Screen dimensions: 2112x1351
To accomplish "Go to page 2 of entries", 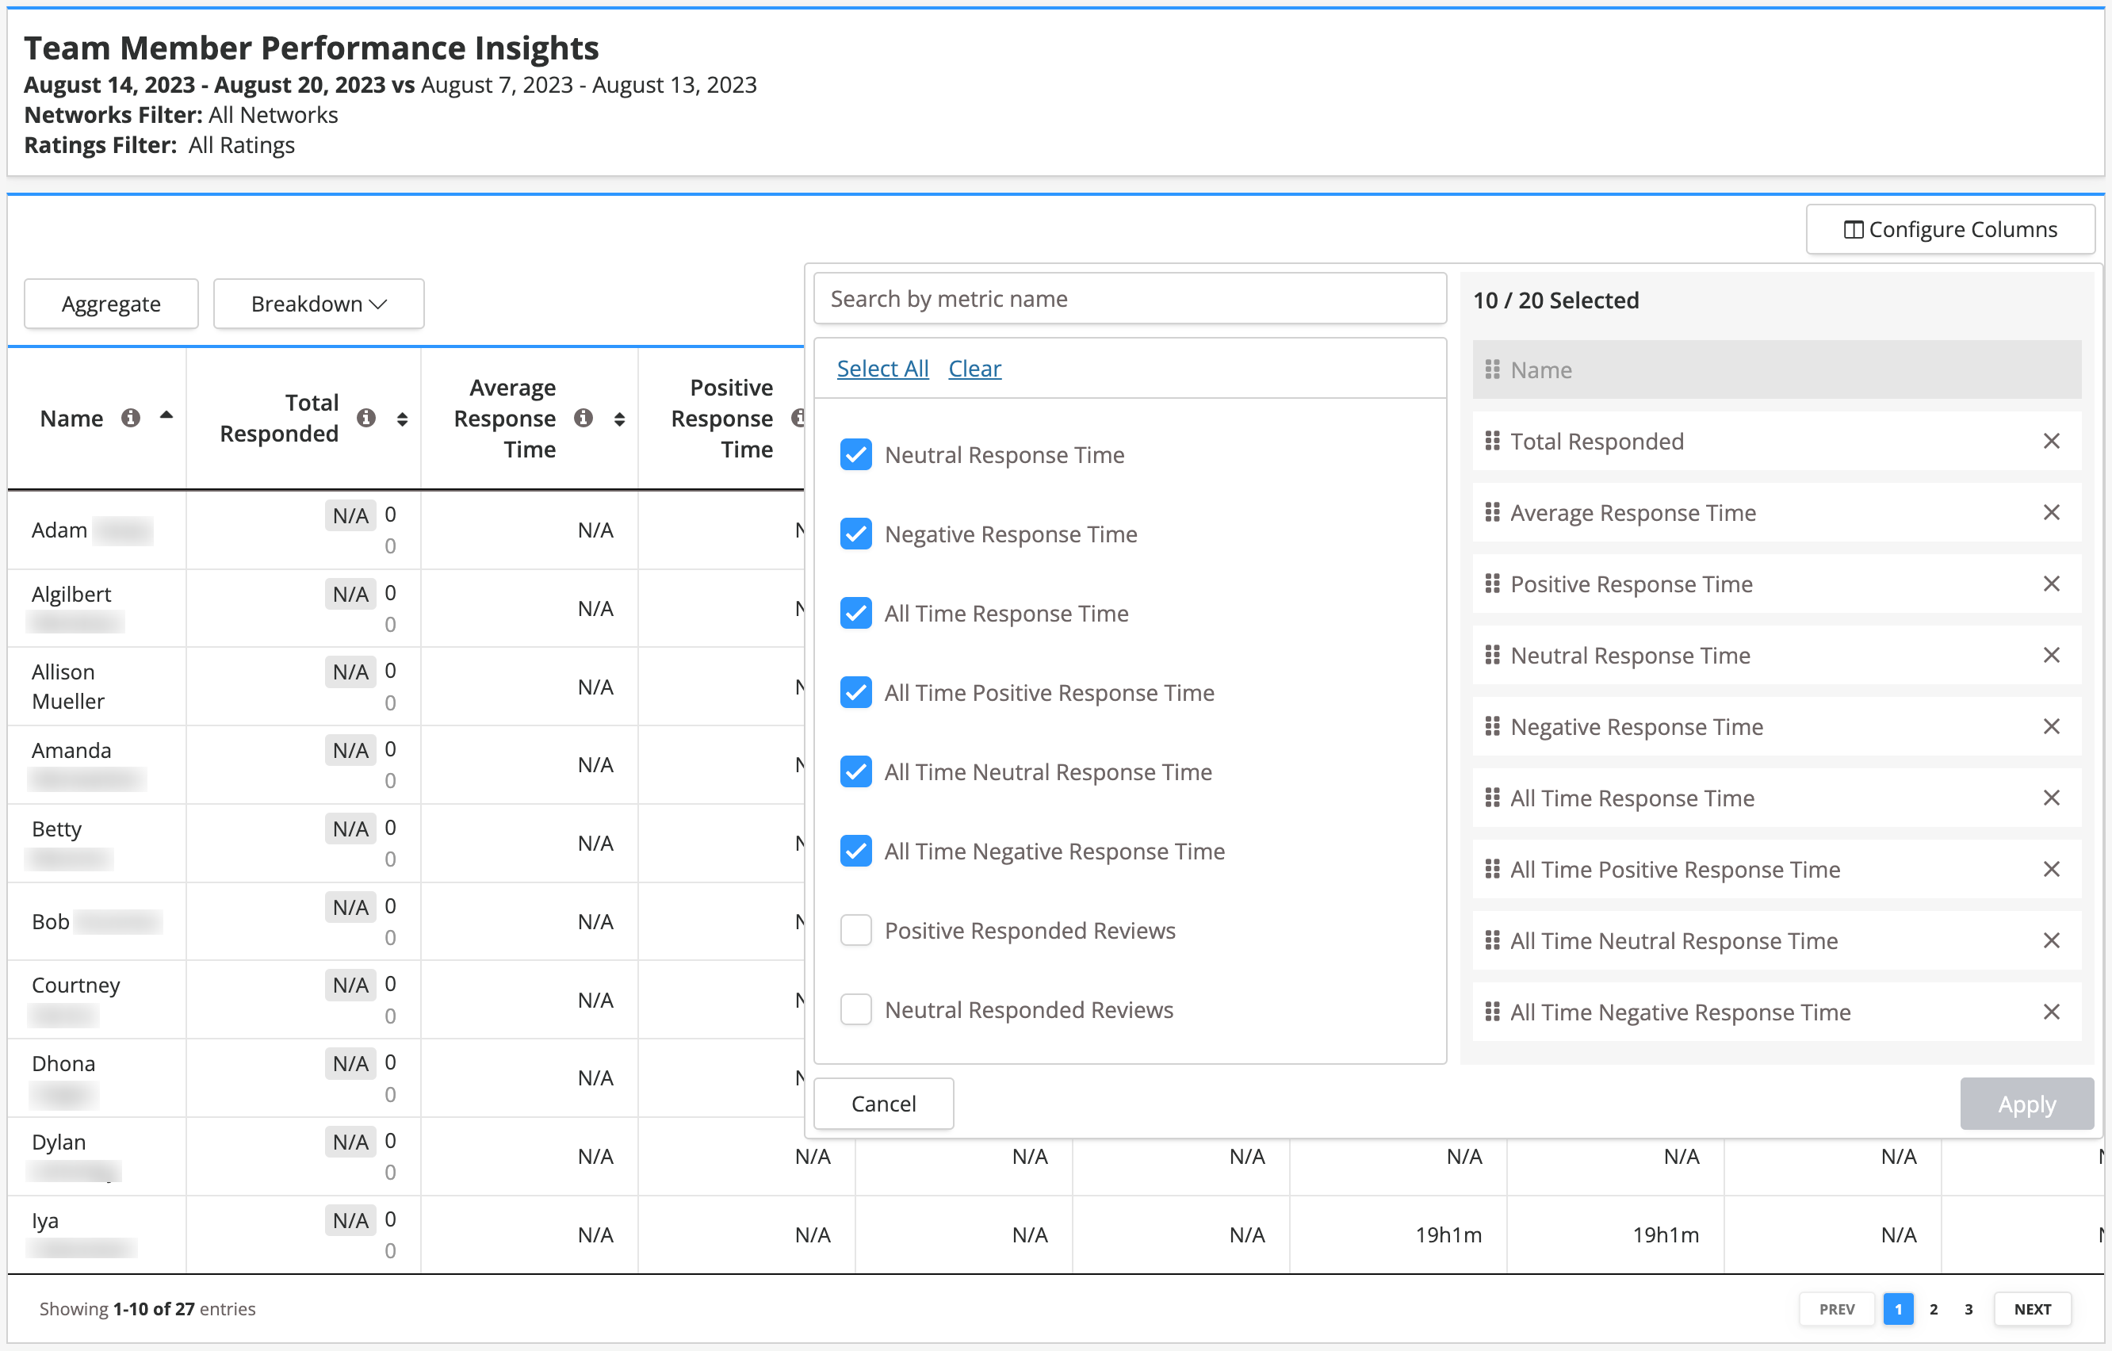I will click(1933, 1309).
